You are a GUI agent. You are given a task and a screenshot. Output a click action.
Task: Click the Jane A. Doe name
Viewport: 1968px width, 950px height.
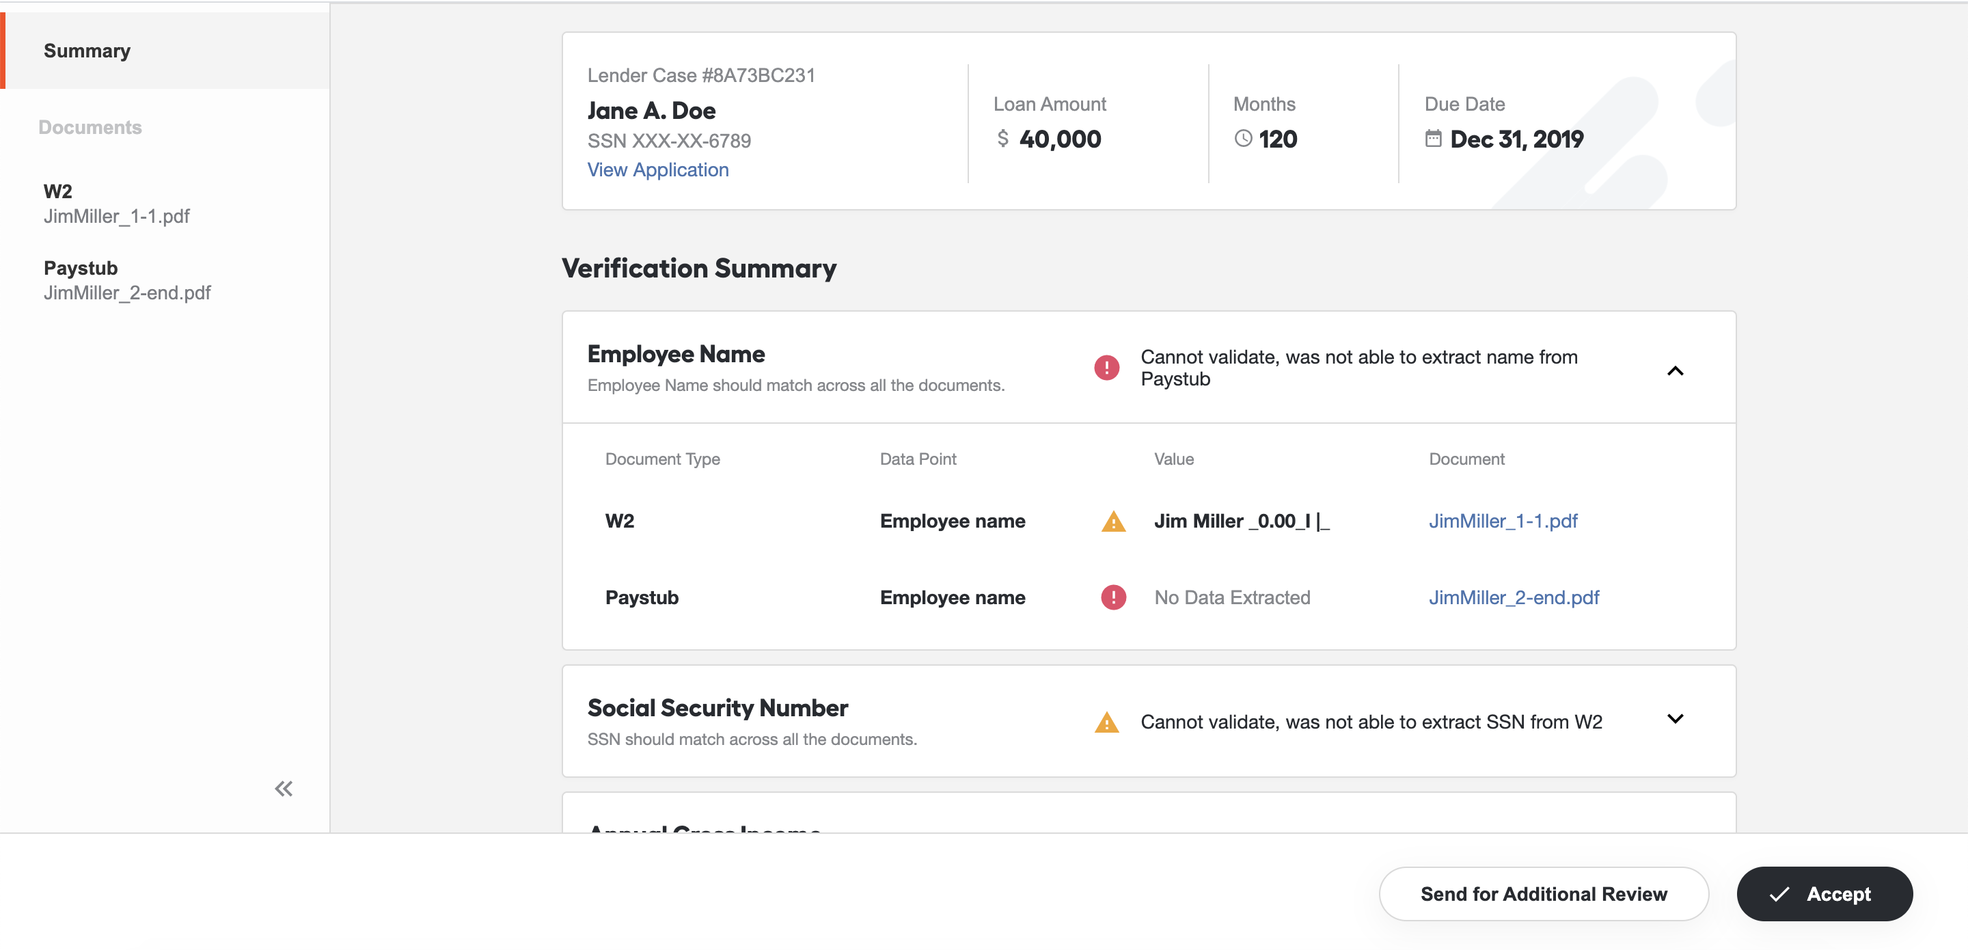click(x=651, y=110)
